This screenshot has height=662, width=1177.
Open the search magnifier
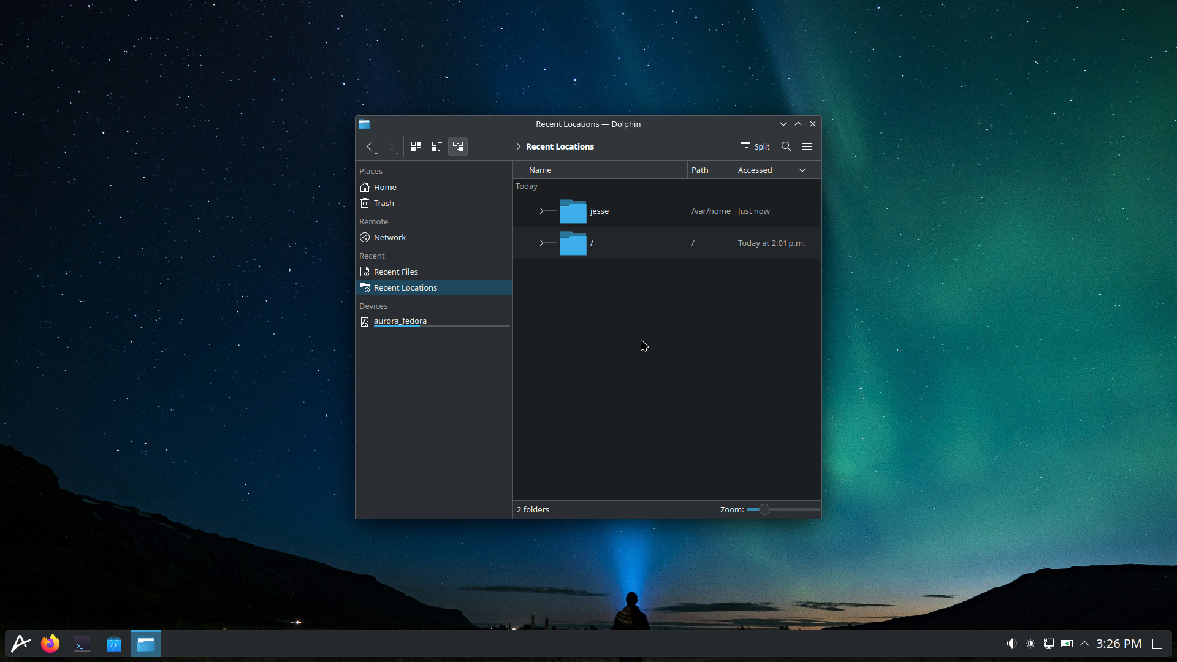(787, 146)
